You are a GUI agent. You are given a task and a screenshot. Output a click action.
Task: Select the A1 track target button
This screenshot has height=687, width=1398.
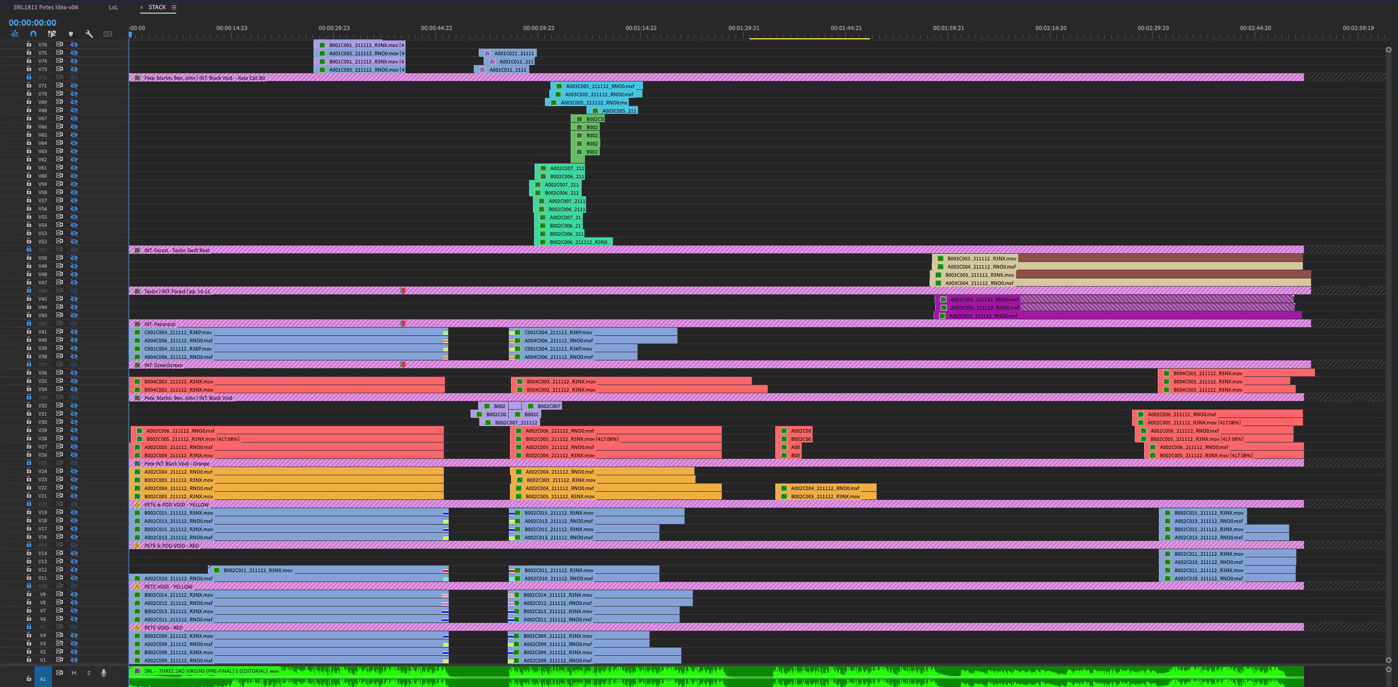click(43, 679)
